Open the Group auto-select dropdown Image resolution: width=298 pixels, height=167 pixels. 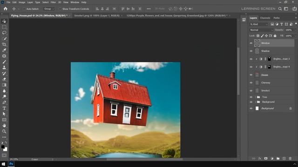point(48,9)
